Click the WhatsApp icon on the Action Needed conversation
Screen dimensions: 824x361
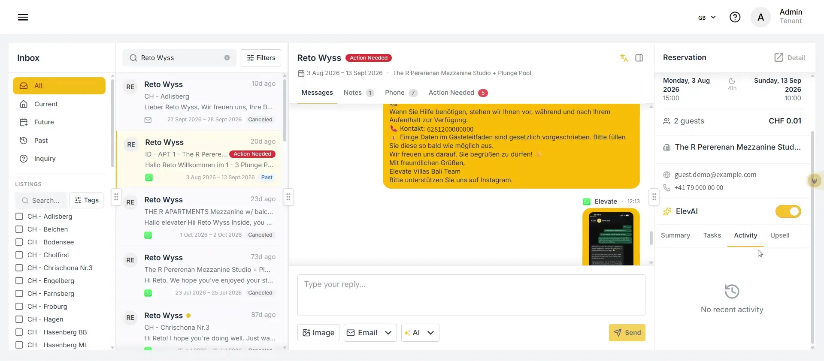[149, 177]
